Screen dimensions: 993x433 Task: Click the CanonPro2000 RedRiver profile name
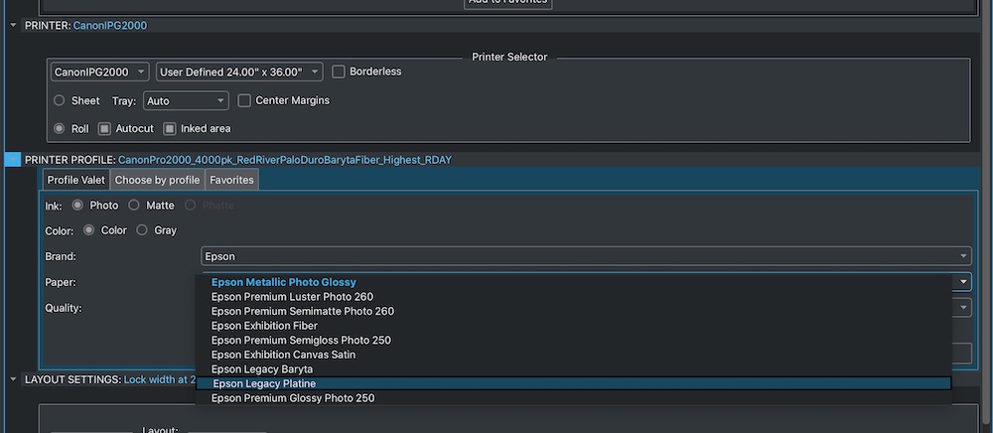[285, 160]
